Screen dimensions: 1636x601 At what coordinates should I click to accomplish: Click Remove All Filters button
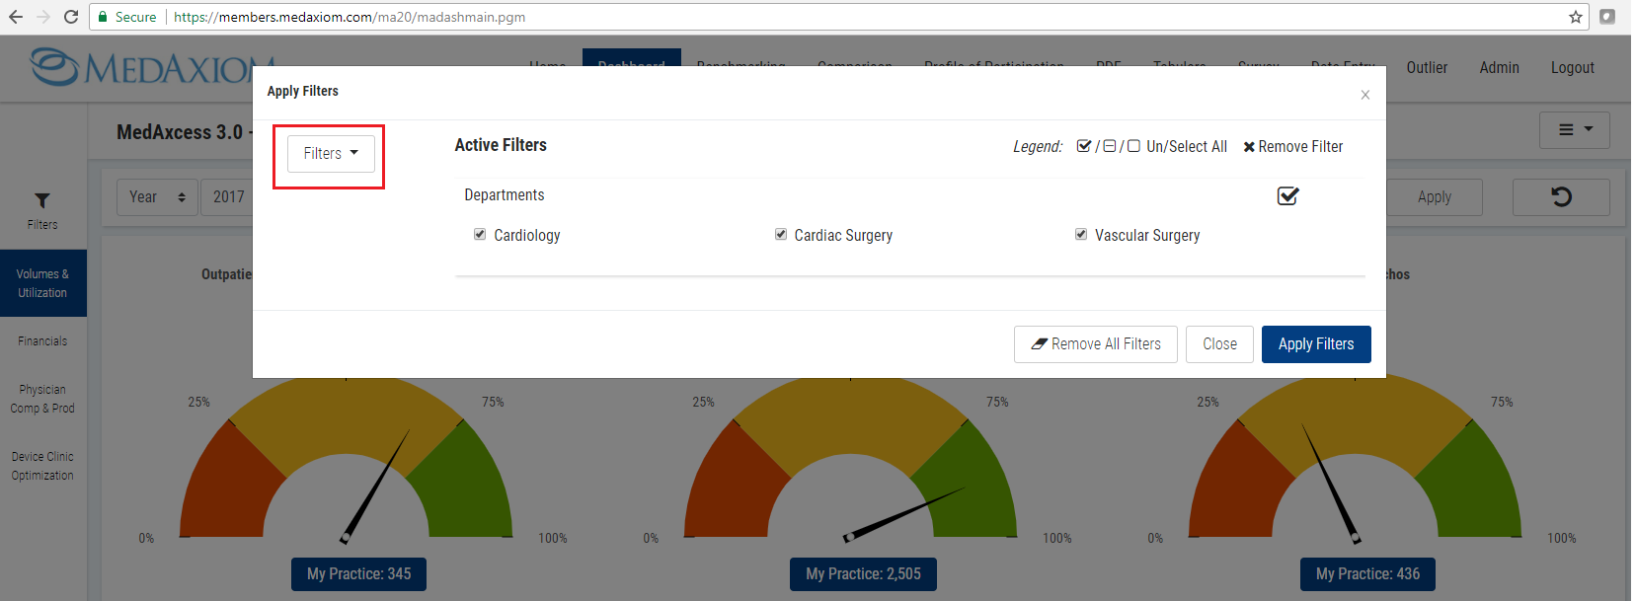pyautogui.click(x=1095, y=344)
